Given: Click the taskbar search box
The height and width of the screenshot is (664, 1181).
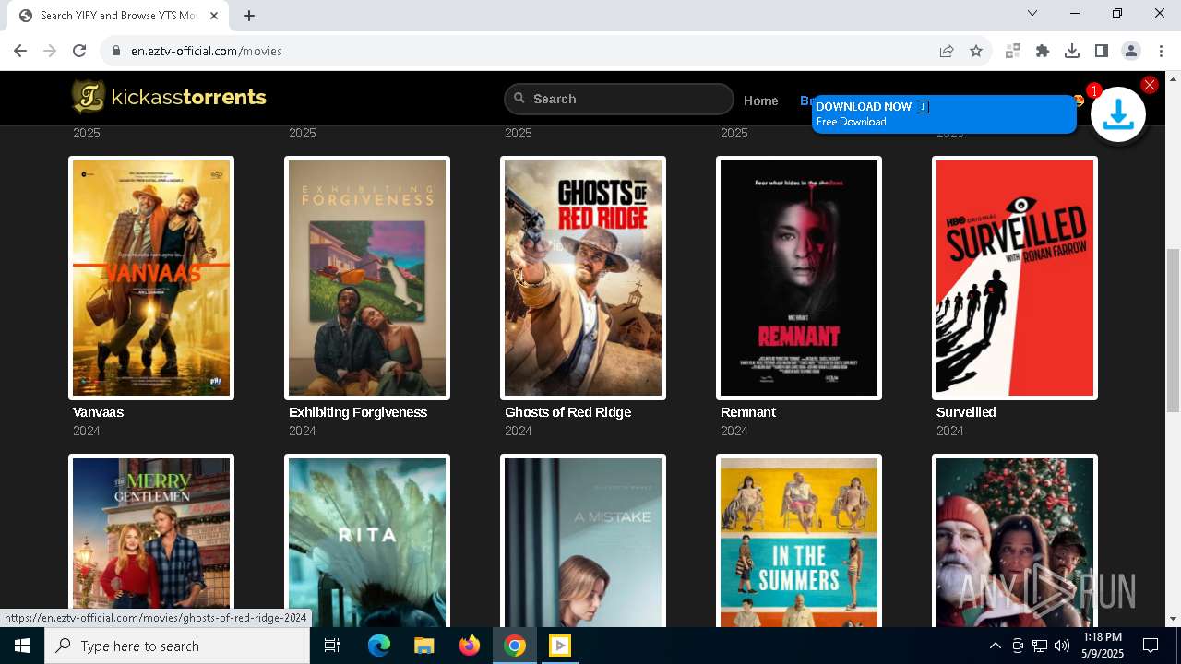Looking at the screenshot, I should 177,646.
